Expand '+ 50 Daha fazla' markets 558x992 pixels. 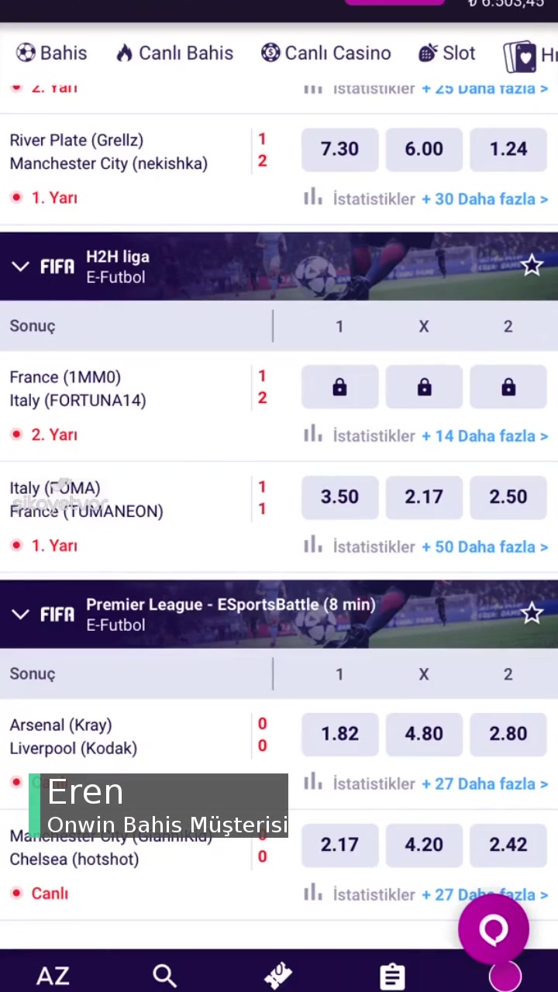pos(484,546)
